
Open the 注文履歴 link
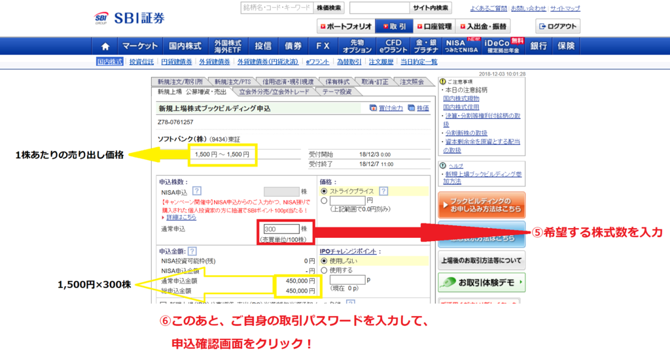point(381,62)
